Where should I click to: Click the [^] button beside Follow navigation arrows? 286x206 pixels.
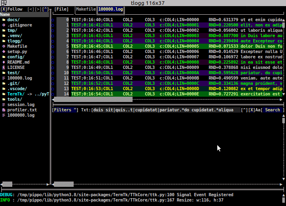tap(45, 9)
